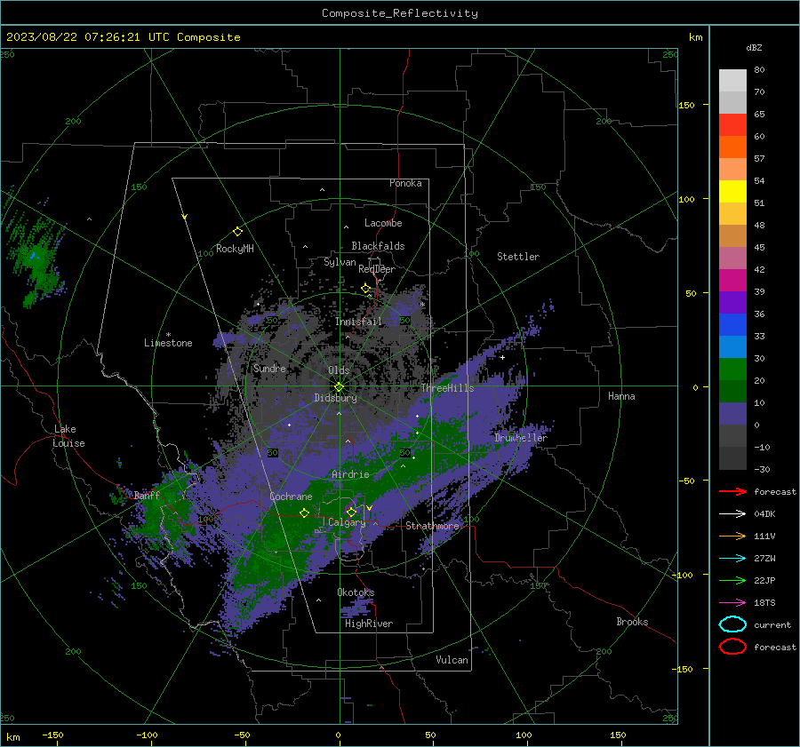800x747 pixels.
Task: Click the Lake Louise label
Action: [x=68, y=436]
